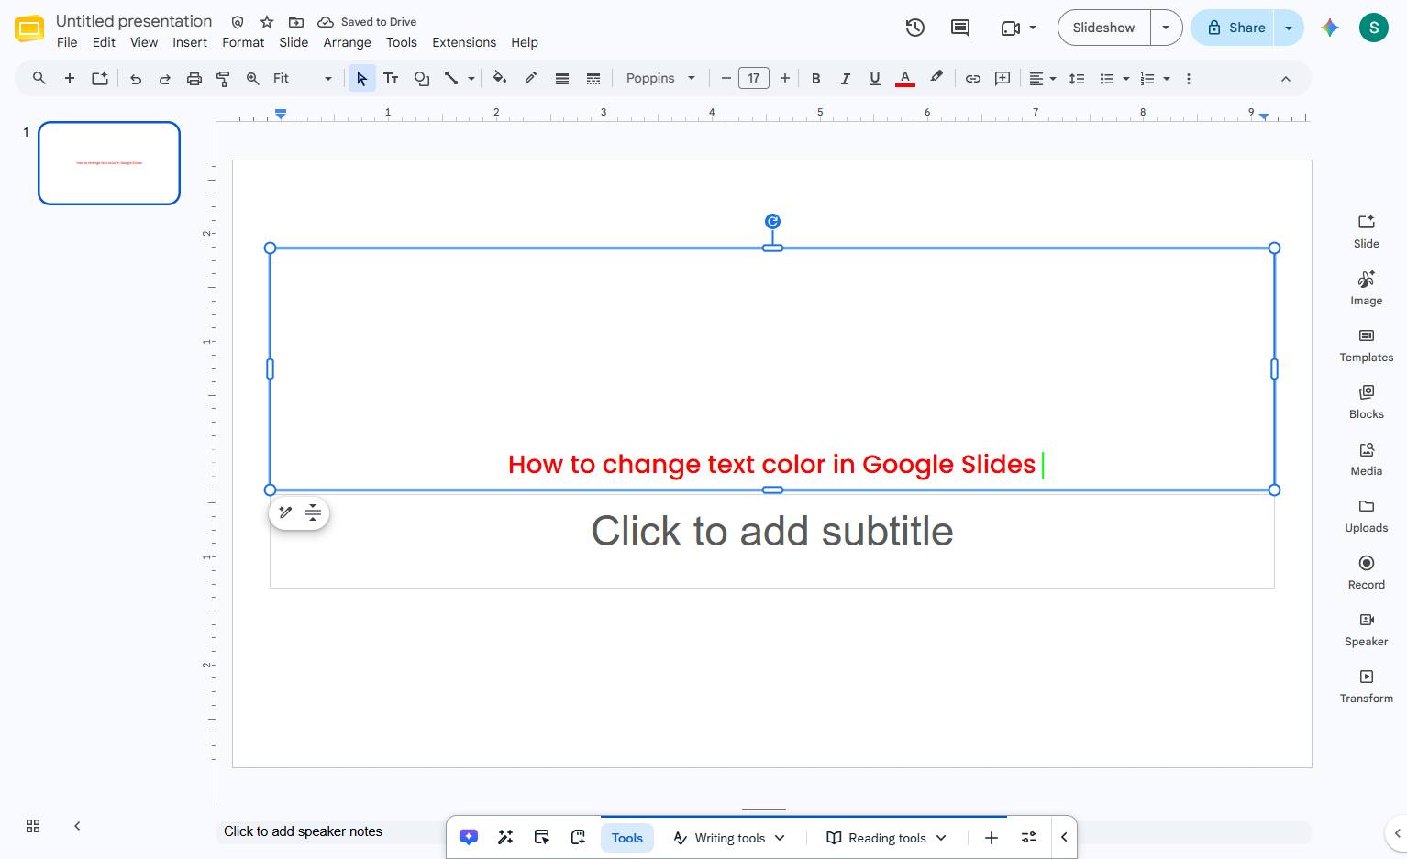The height and width of the screenshot is (859, 1407).
Task: Open the border weight icon
Action: point(562,79)
